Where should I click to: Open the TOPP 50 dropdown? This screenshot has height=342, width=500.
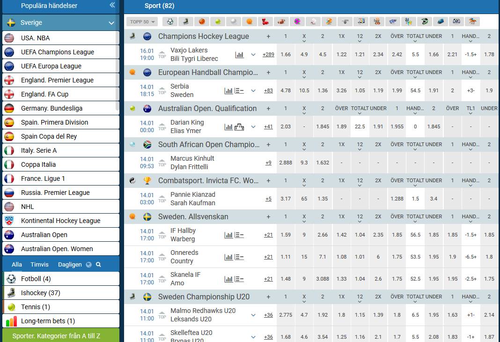142,22
